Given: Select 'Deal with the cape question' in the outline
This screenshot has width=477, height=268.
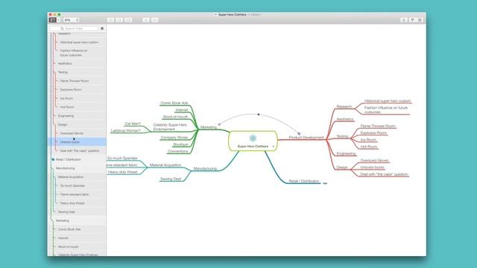Looking at the screenshot, I should coord(78,150).
